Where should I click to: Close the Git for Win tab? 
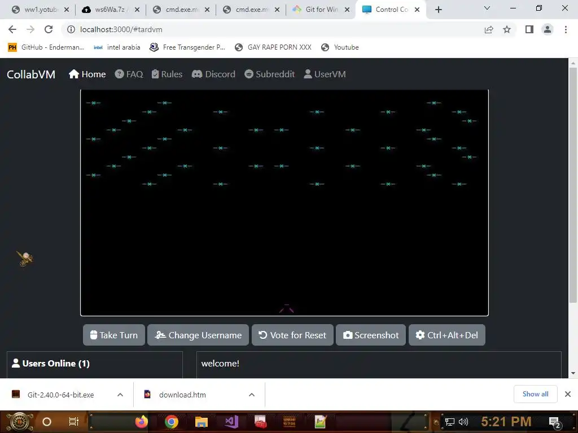tap(347, 10)
